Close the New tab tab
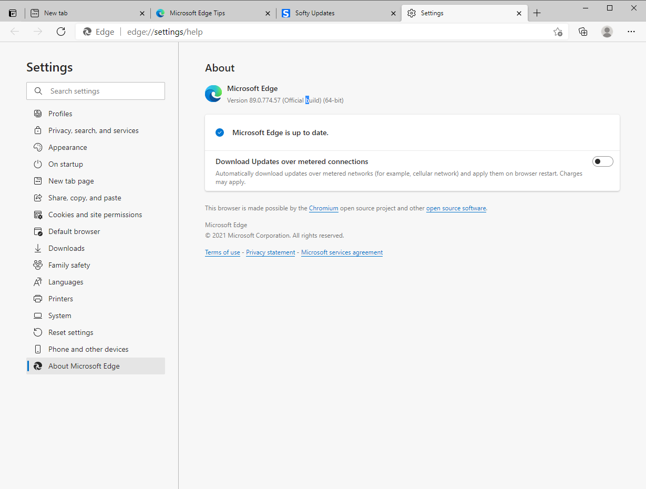 click(142, 13)
